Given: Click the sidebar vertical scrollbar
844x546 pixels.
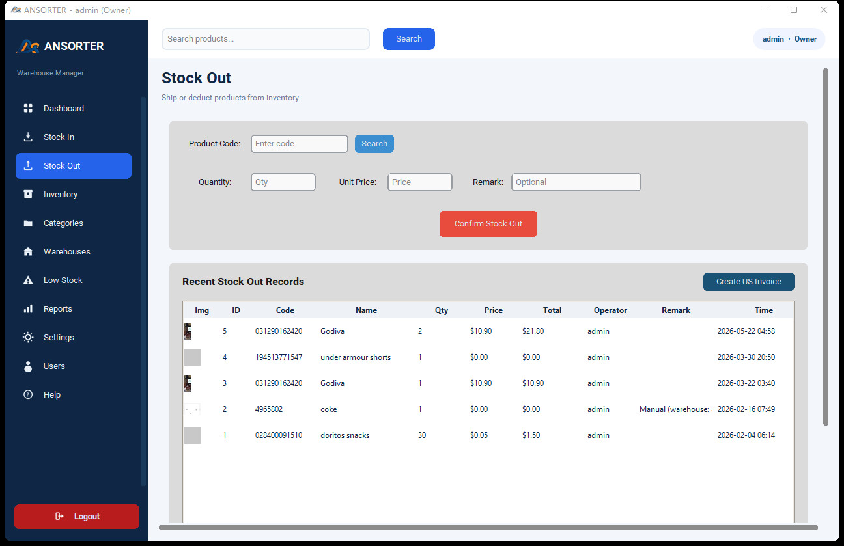Looking at the screenshot, I should [x=143, y=291].
